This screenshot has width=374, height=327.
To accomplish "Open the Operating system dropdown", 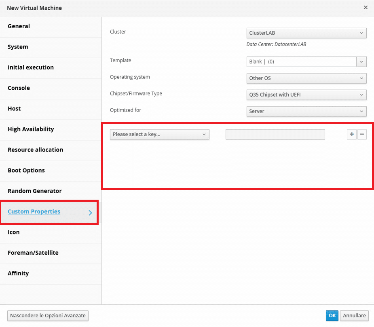I will click(306, 78).
